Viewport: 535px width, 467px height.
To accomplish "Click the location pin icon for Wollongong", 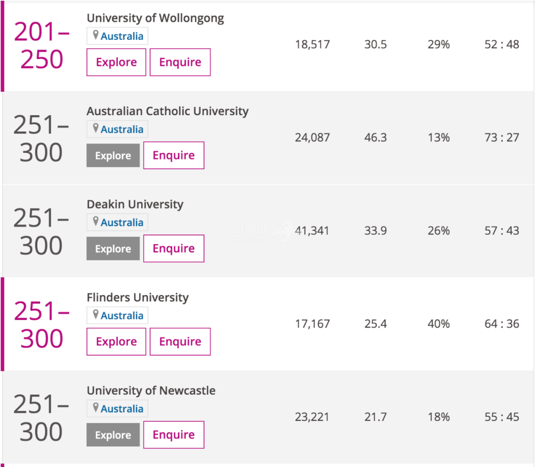I will coord(96,35).
